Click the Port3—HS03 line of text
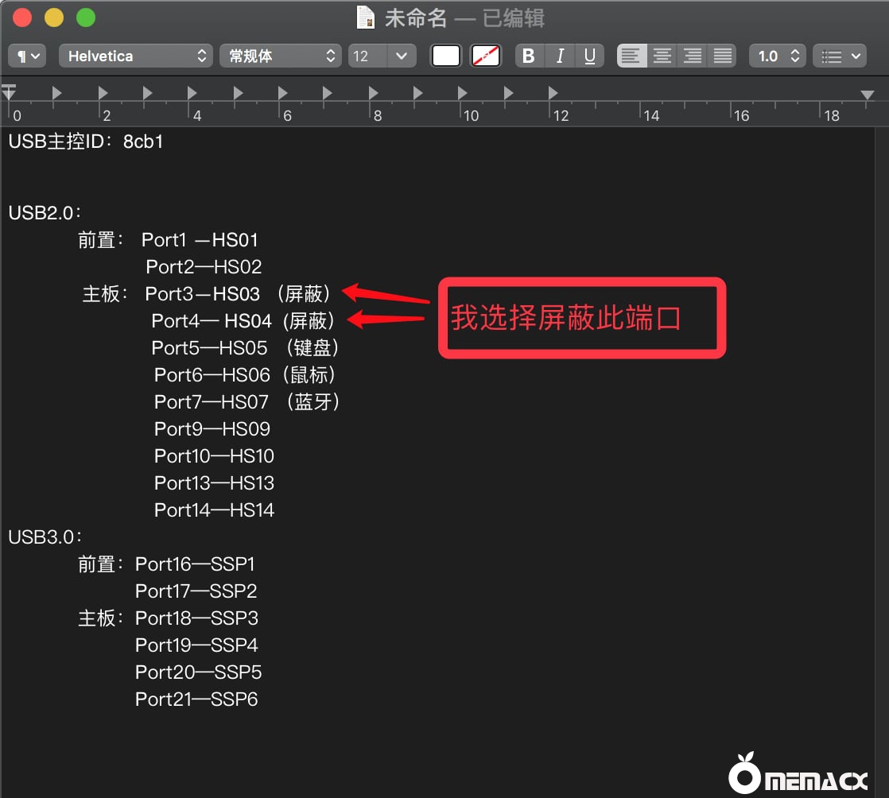The width and height of the screenshot is (889, 798). tap(203, 294)
